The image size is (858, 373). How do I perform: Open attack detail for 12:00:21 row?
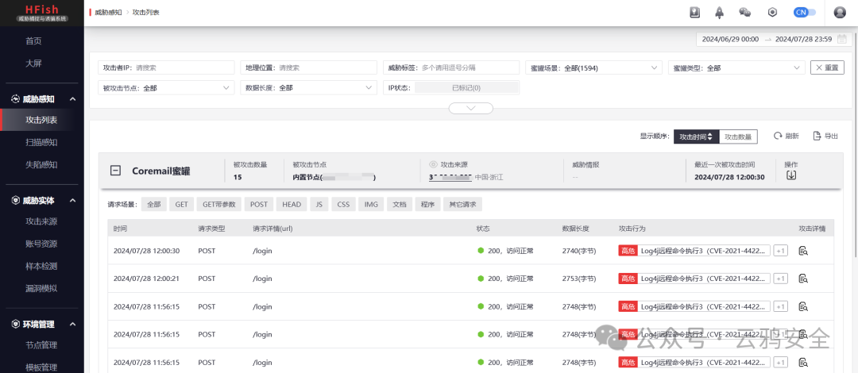pos(803,279)
